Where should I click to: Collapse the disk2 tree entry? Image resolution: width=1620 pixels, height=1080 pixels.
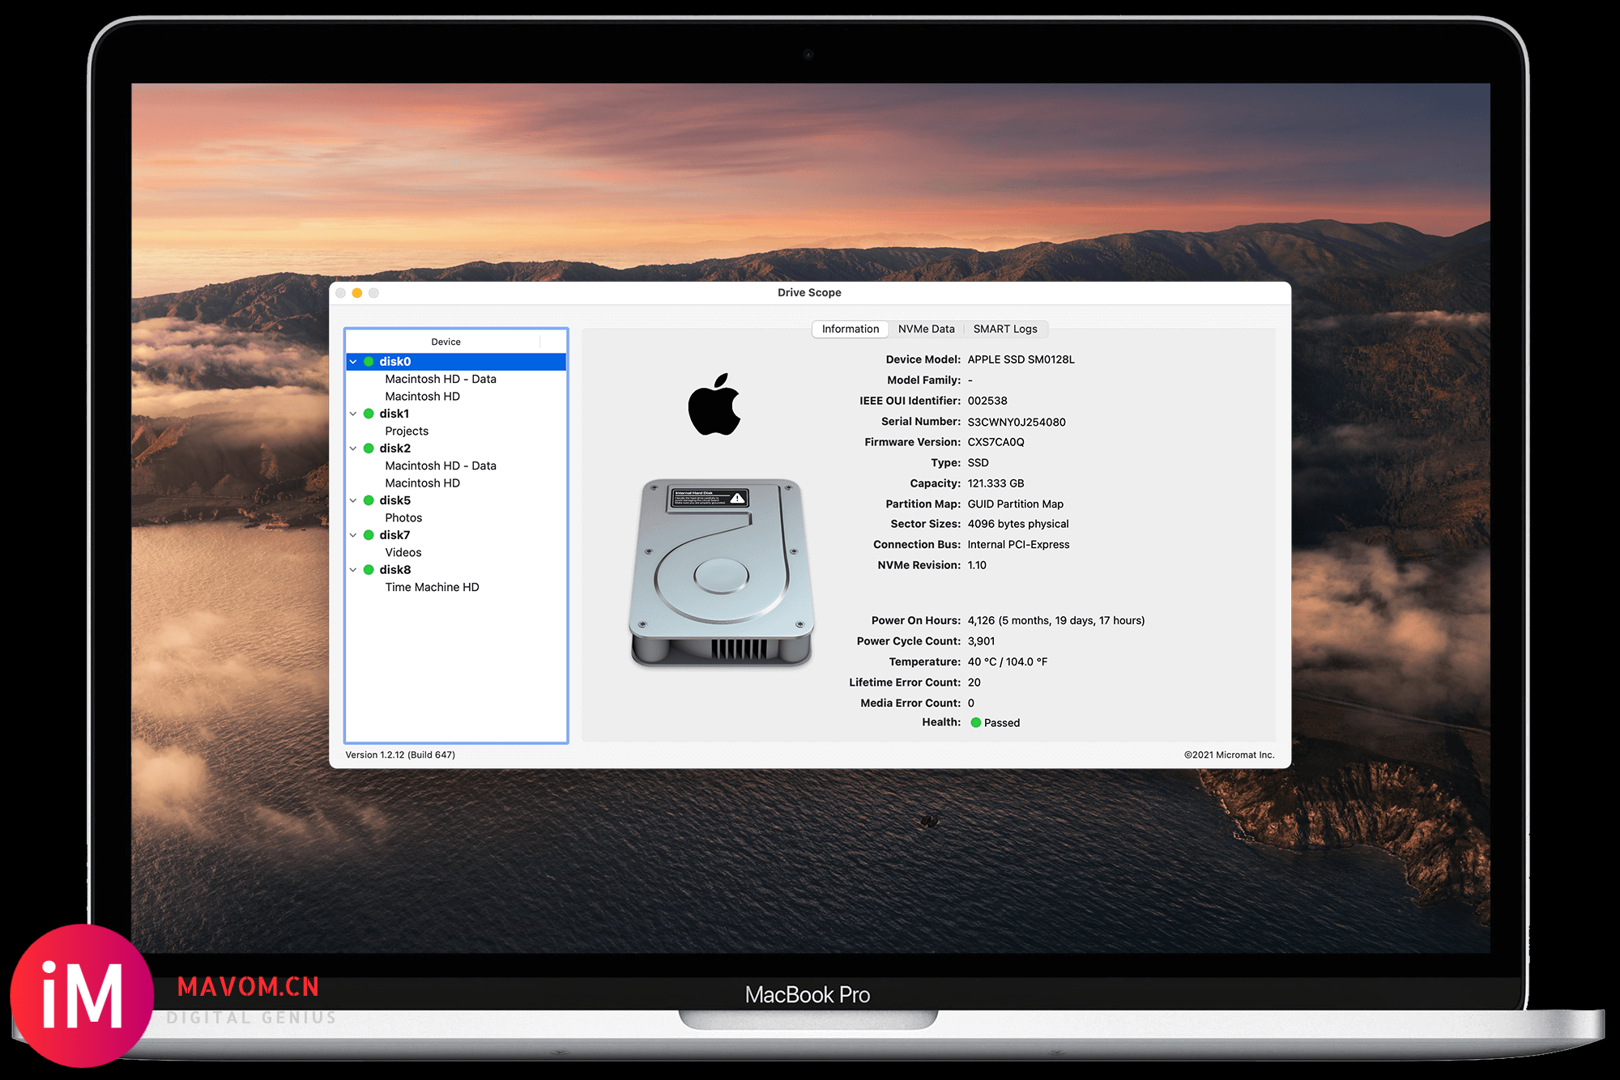[x=353, y=449]
